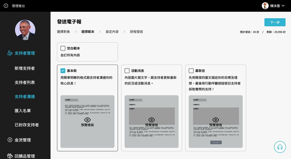Uncheck the 基本款 template checkbox

pos(63,71)
